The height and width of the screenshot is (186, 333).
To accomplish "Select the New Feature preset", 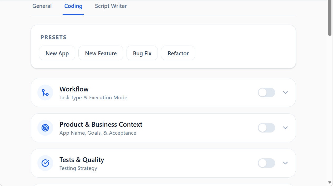I will [101, 53].
